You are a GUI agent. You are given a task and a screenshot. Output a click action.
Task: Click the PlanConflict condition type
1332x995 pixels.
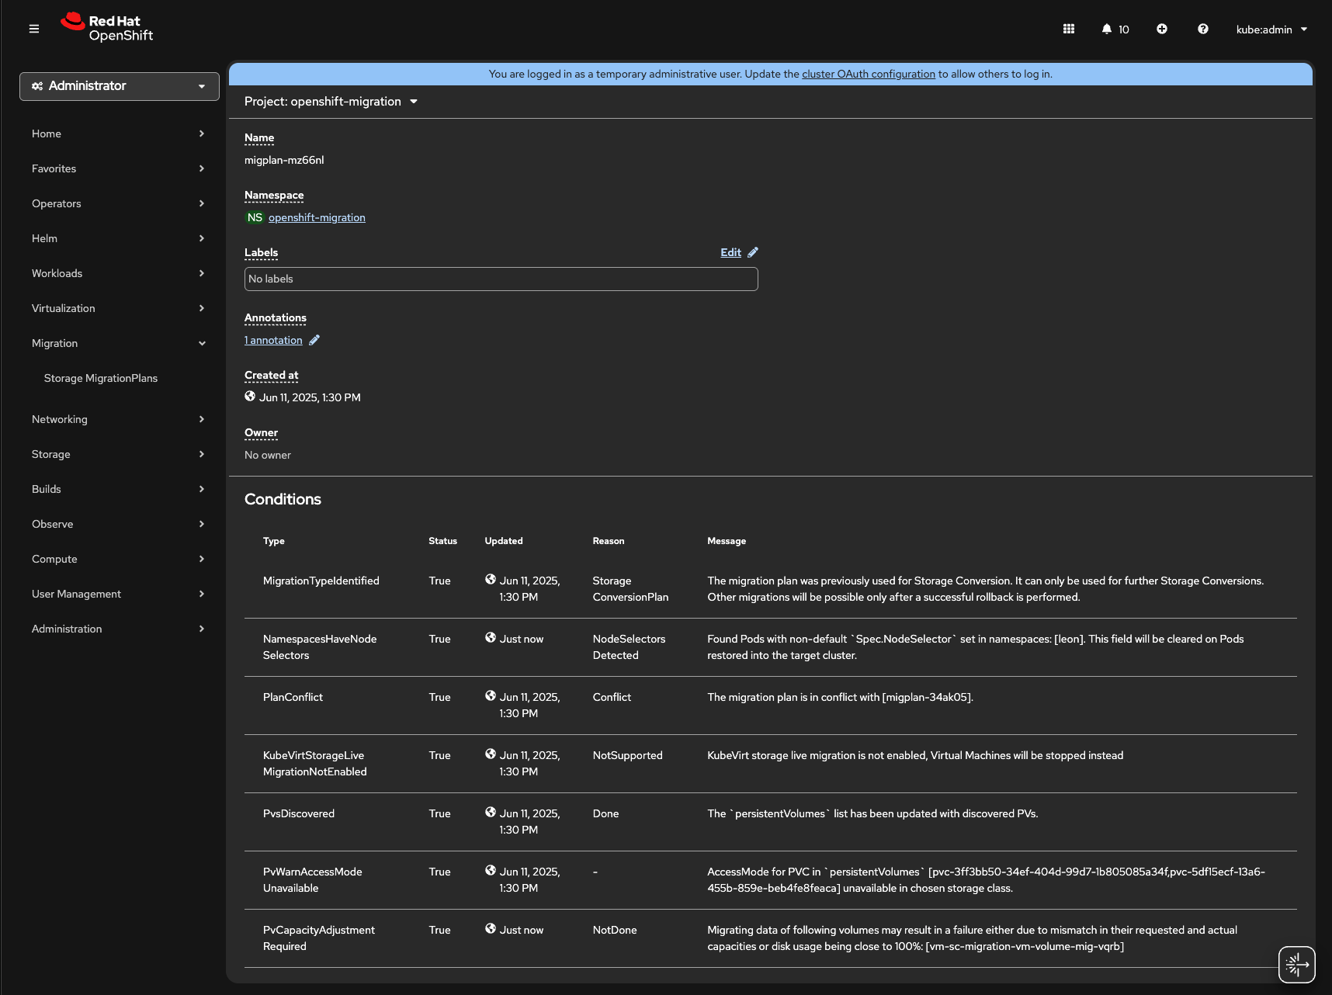[293, 697]
